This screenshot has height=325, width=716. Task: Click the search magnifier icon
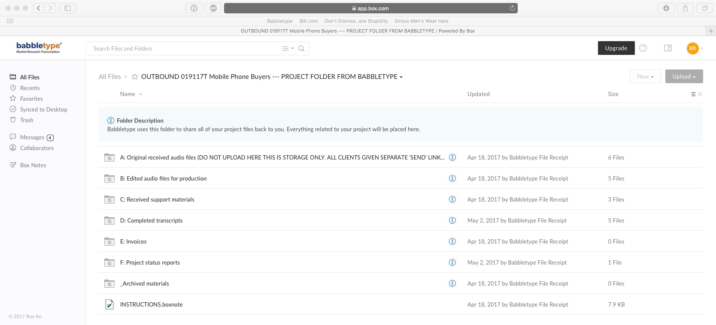(x=301, y=48)
